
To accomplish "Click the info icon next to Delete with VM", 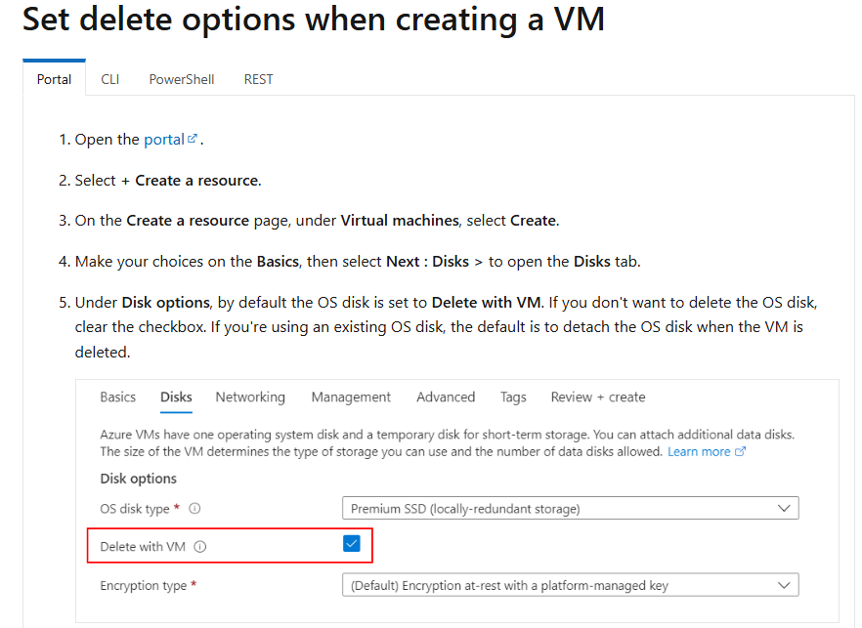I will (x=200, y=547).
